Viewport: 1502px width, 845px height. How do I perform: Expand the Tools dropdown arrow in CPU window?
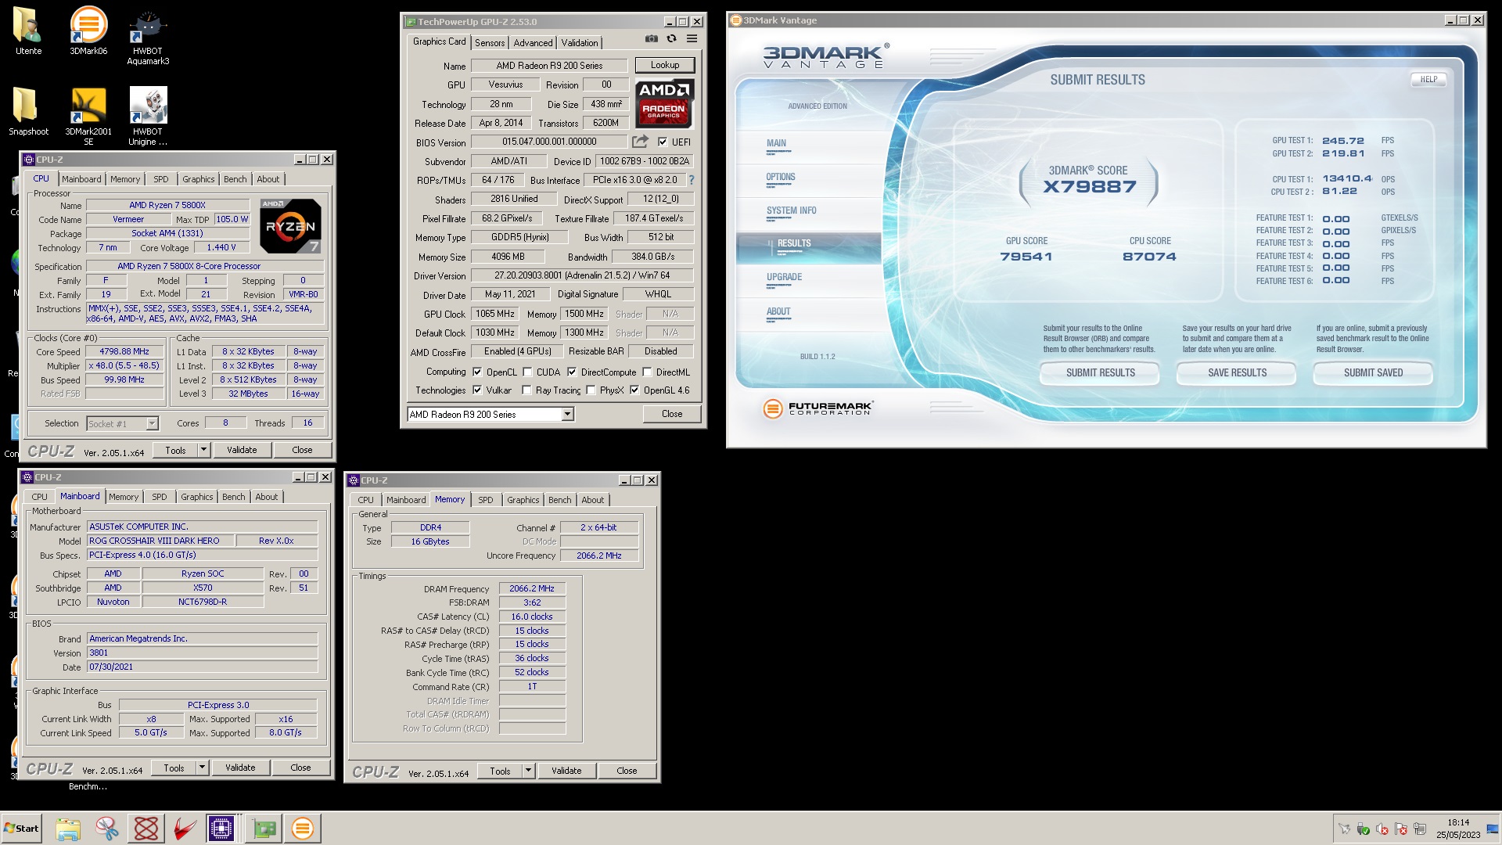pyautogui.click(x=204, y=450)
